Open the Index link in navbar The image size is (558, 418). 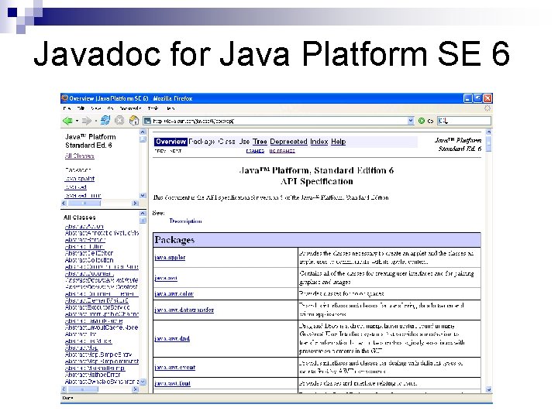319,142
